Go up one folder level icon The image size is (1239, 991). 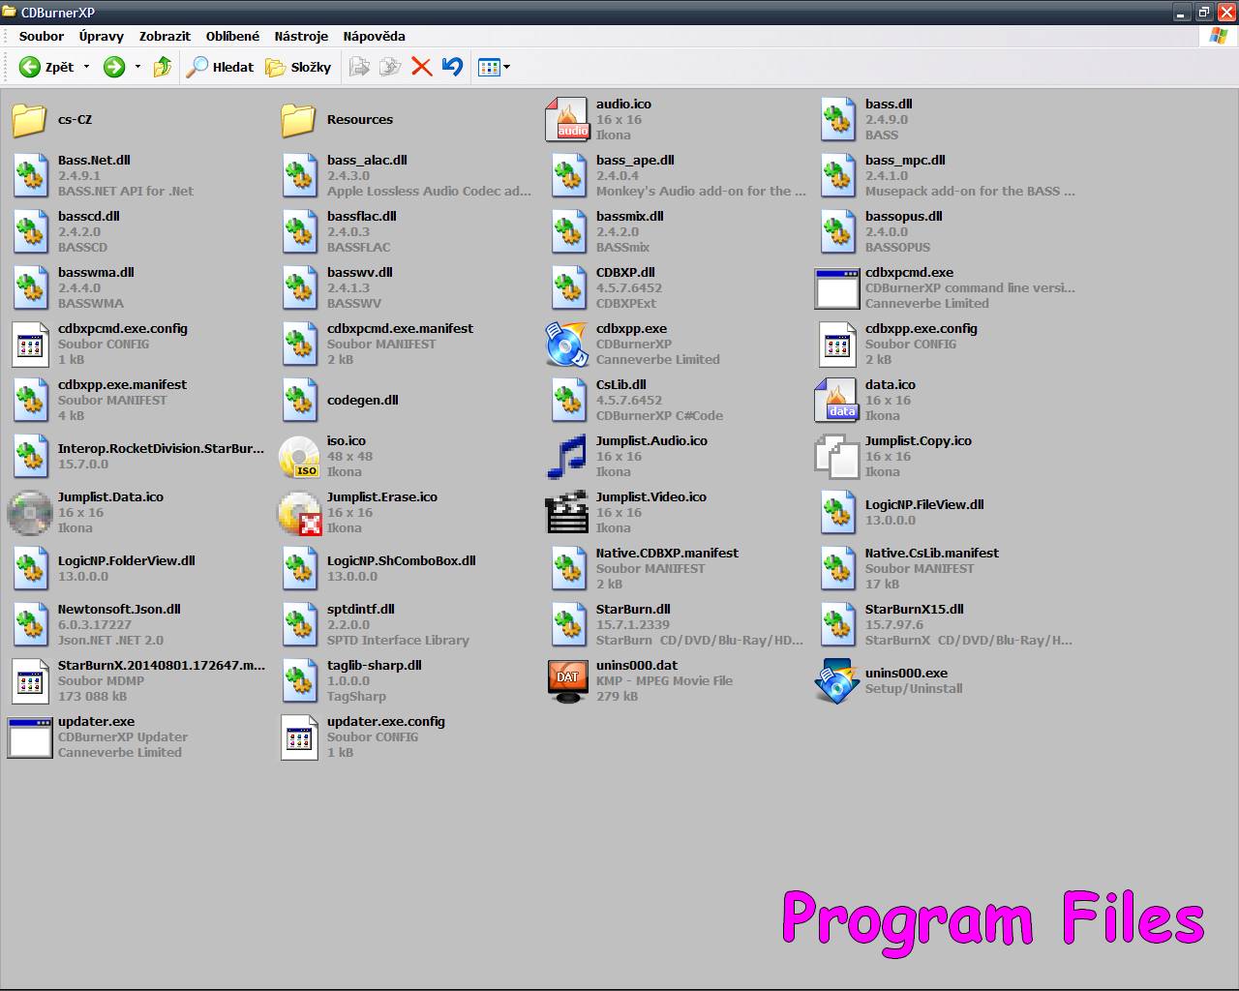click(163, 66)
